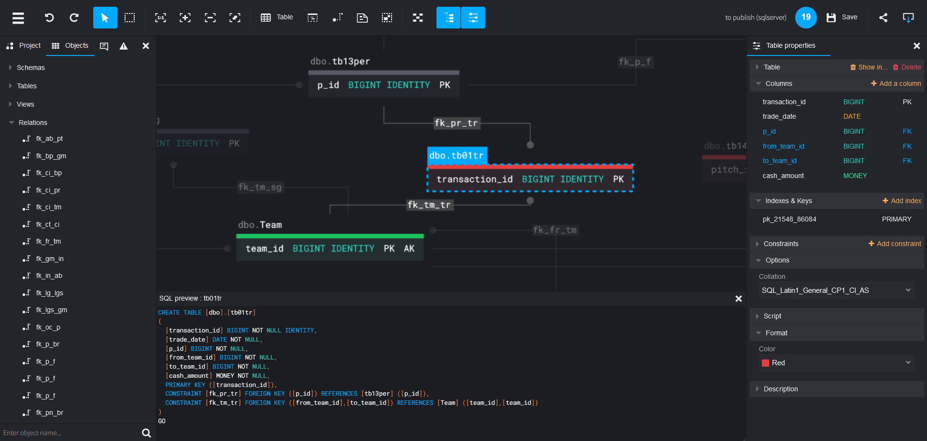Toggle the object list side panel
Viewport: 927px width, 441px height.
pyautogui.click(x=448, y=17)
